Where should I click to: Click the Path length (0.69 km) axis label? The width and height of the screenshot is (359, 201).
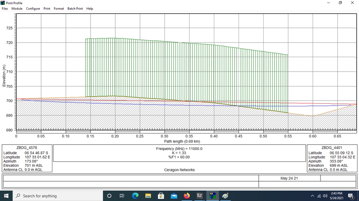point(182,141)
